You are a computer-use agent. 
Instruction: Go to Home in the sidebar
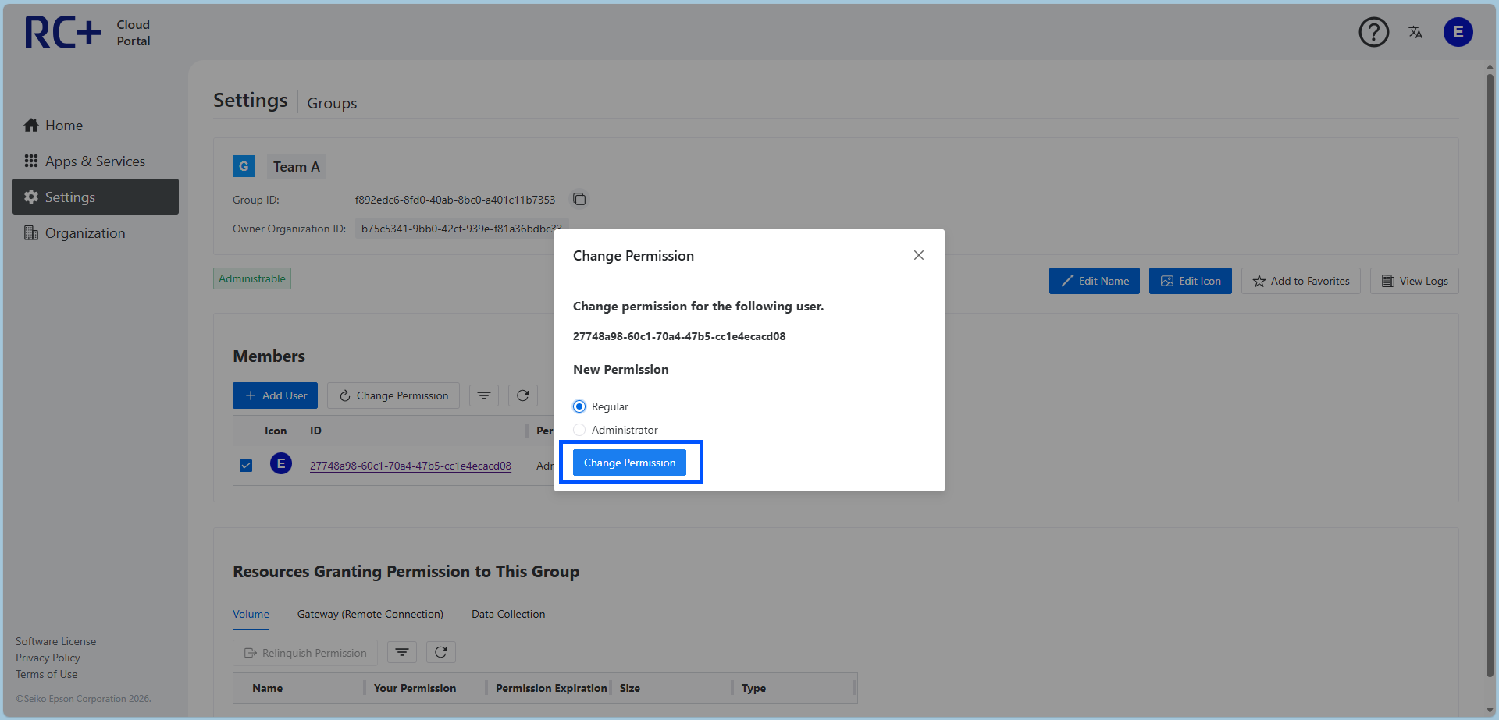pyautogui.click(x=95, y=126)
